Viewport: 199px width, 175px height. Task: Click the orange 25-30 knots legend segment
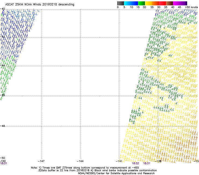click(x=155, y=3)
